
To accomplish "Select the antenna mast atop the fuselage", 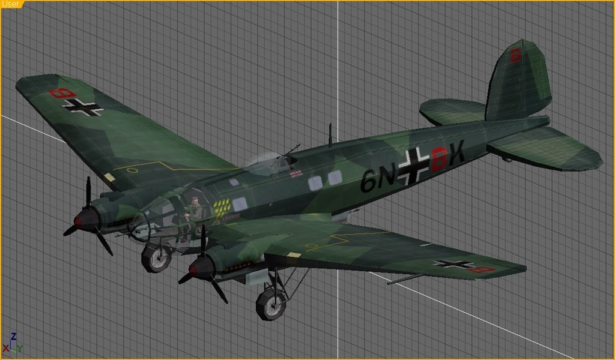I will pyautogui.click(x=330, y=136).
